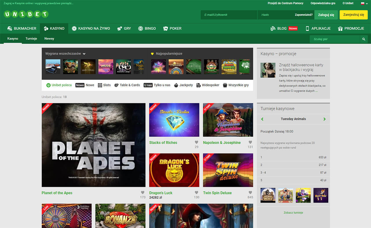
Task: Open Stacks of Riches game image
Action: pos(174,120)
